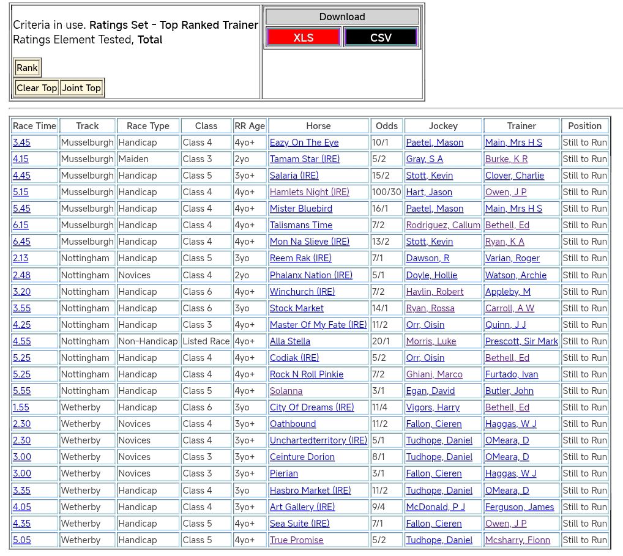Open trainer Prescott, Sir Mark
The image size is (623, 556).
point(521,341)
